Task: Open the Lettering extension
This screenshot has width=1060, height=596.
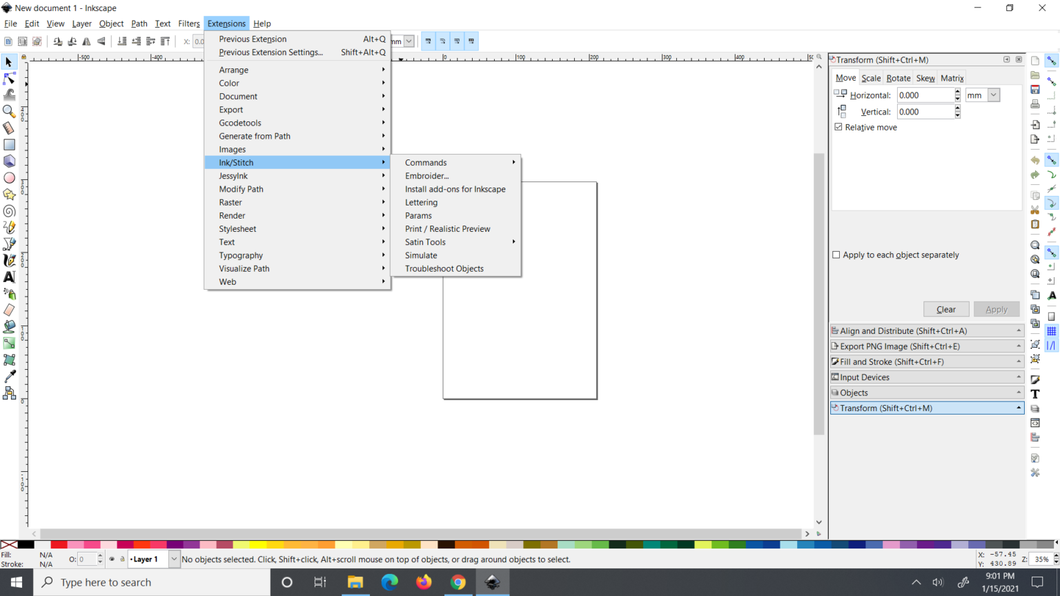Action: 421,202
